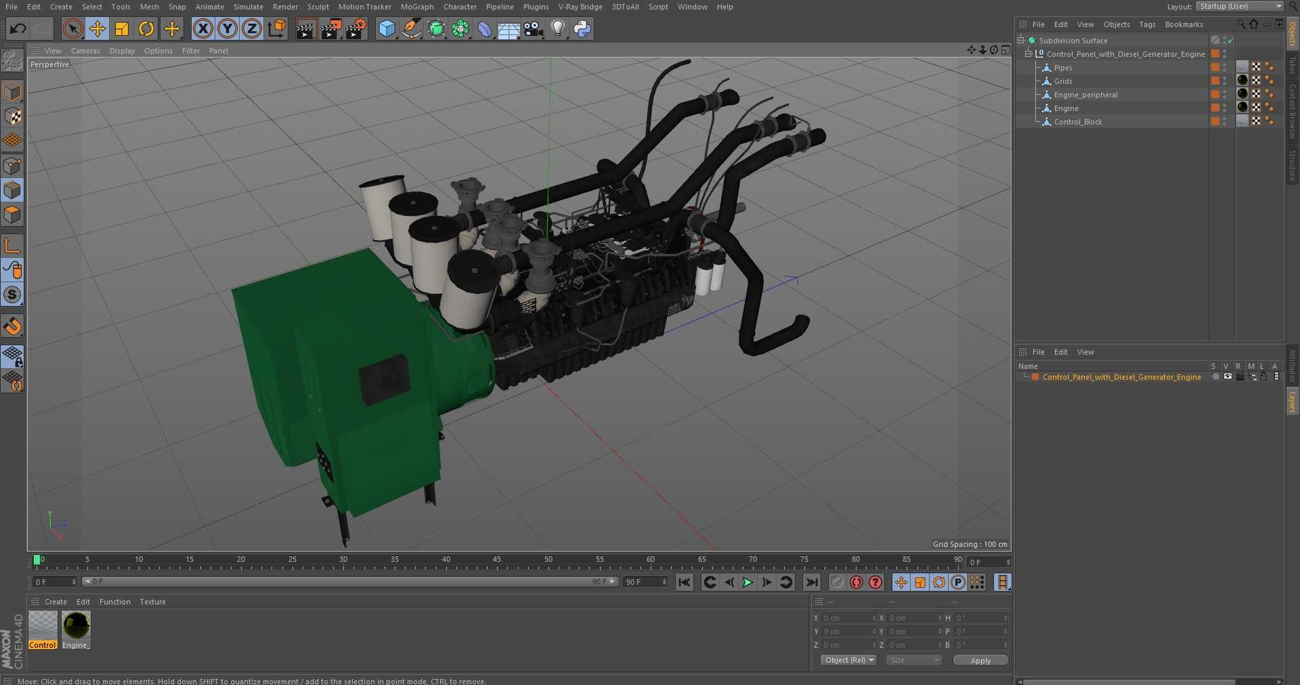Add a Cube primitive object
Viewport: 1300px width, 685px height.
point(387,28)
